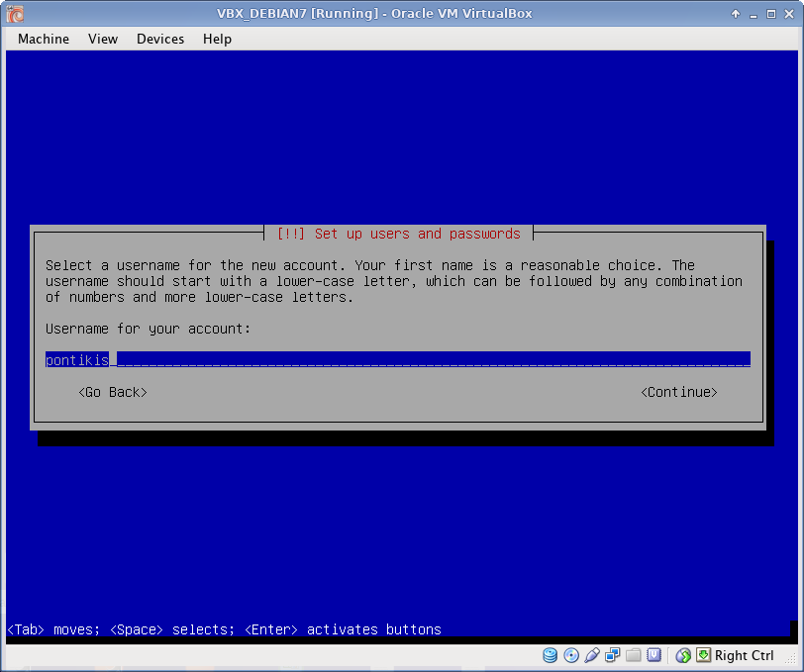Open the Machine menu
This screenshot has height=672, width=804.
click(x=44, y=39)
